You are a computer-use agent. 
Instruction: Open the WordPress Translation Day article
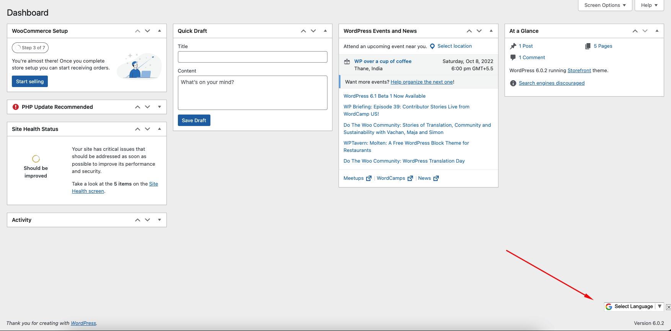click(404, 161)
